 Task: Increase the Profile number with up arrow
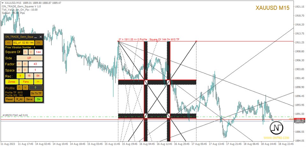[x=20, y=87]
